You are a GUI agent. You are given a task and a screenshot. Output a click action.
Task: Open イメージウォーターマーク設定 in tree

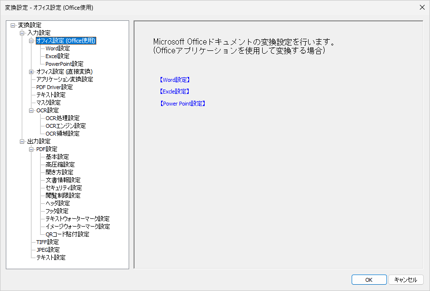click(x=78, y=227)
